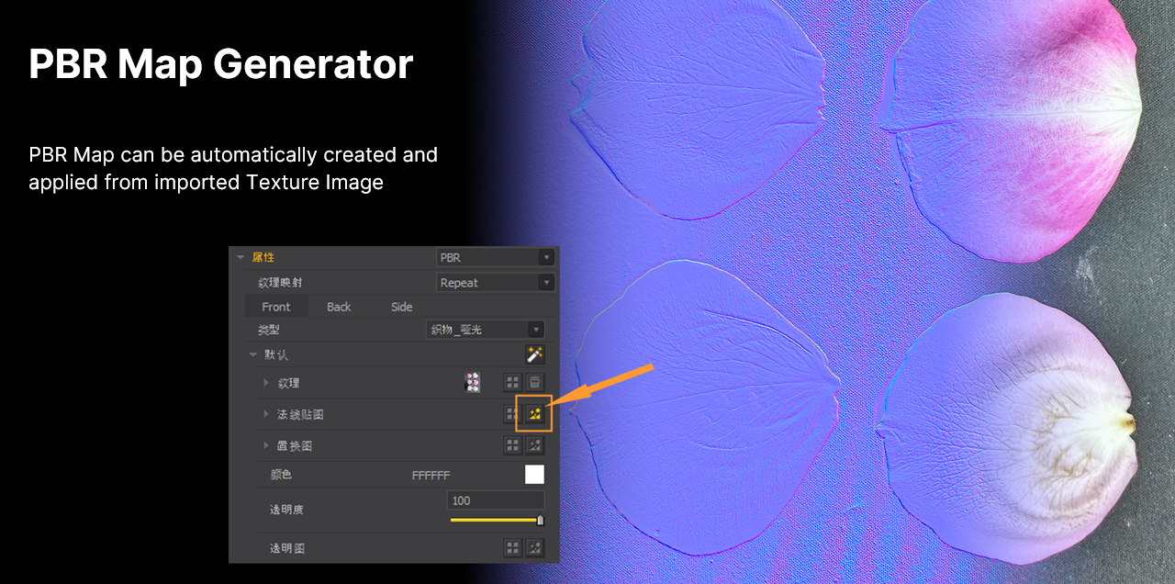The image size is (1175, 584).
Task: Click the generate icon on the 透明图 row
Action: 534,546
